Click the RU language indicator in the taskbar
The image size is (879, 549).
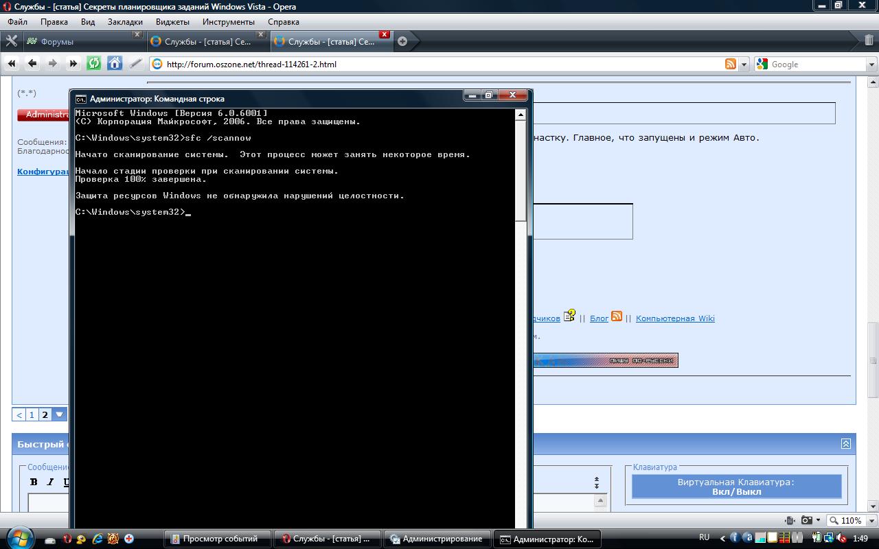point(704,537)
